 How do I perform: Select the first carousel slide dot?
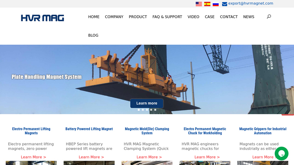pos(139,110)
